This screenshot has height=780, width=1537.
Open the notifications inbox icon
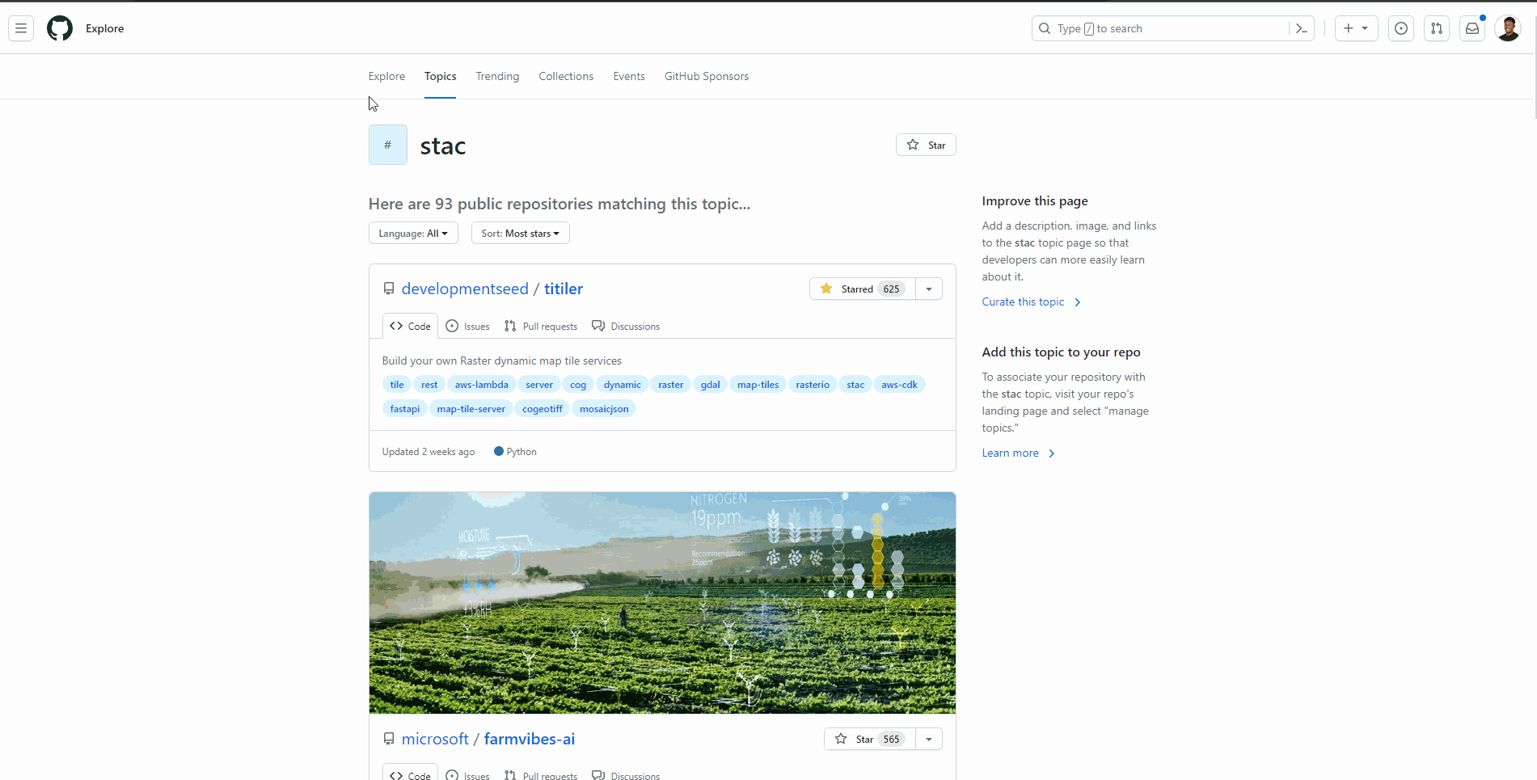(1472, 28)
